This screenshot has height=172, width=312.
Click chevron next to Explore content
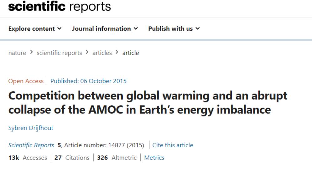pyautogui.click(x=59, y=28)
